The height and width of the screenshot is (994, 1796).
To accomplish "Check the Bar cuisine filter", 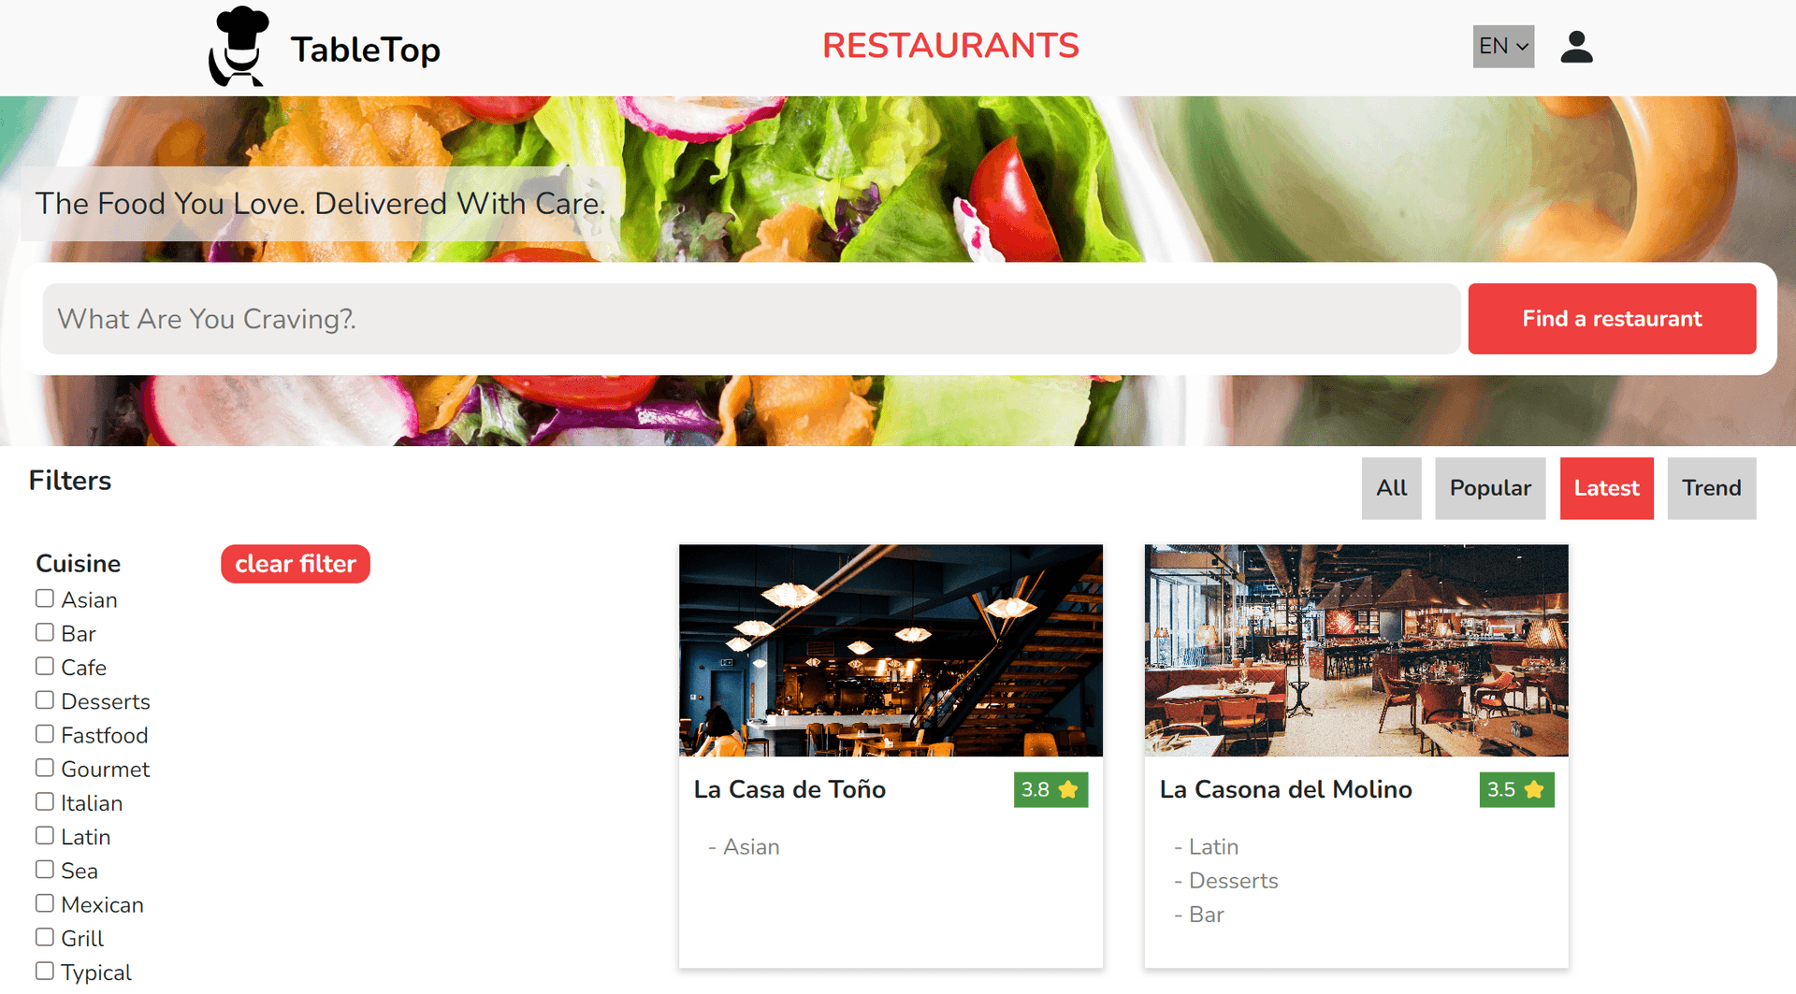I will (45, 632).
